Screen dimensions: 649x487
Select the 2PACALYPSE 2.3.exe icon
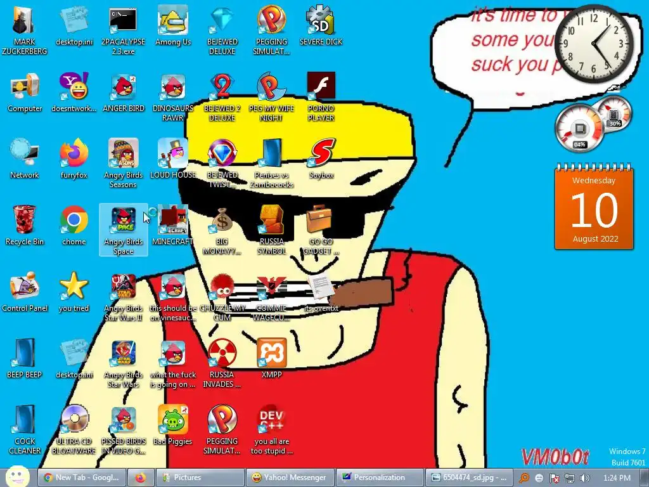[124, 30]
